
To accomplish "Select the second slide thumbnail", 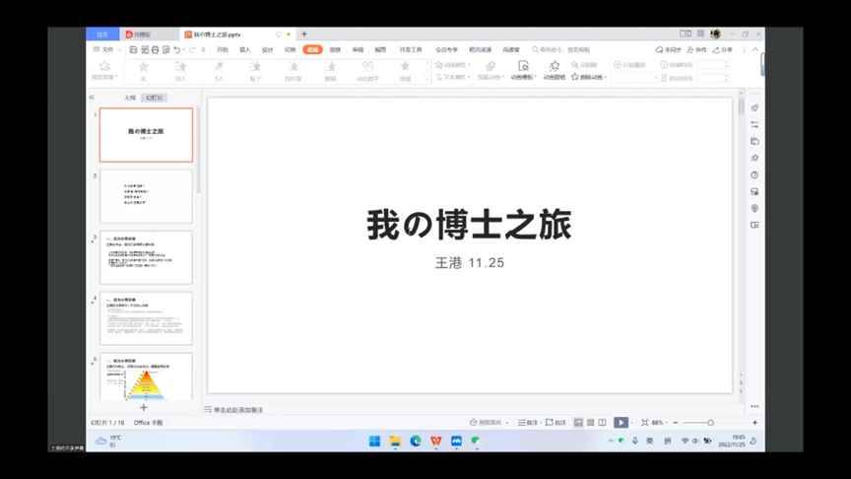I will [146, 196].
